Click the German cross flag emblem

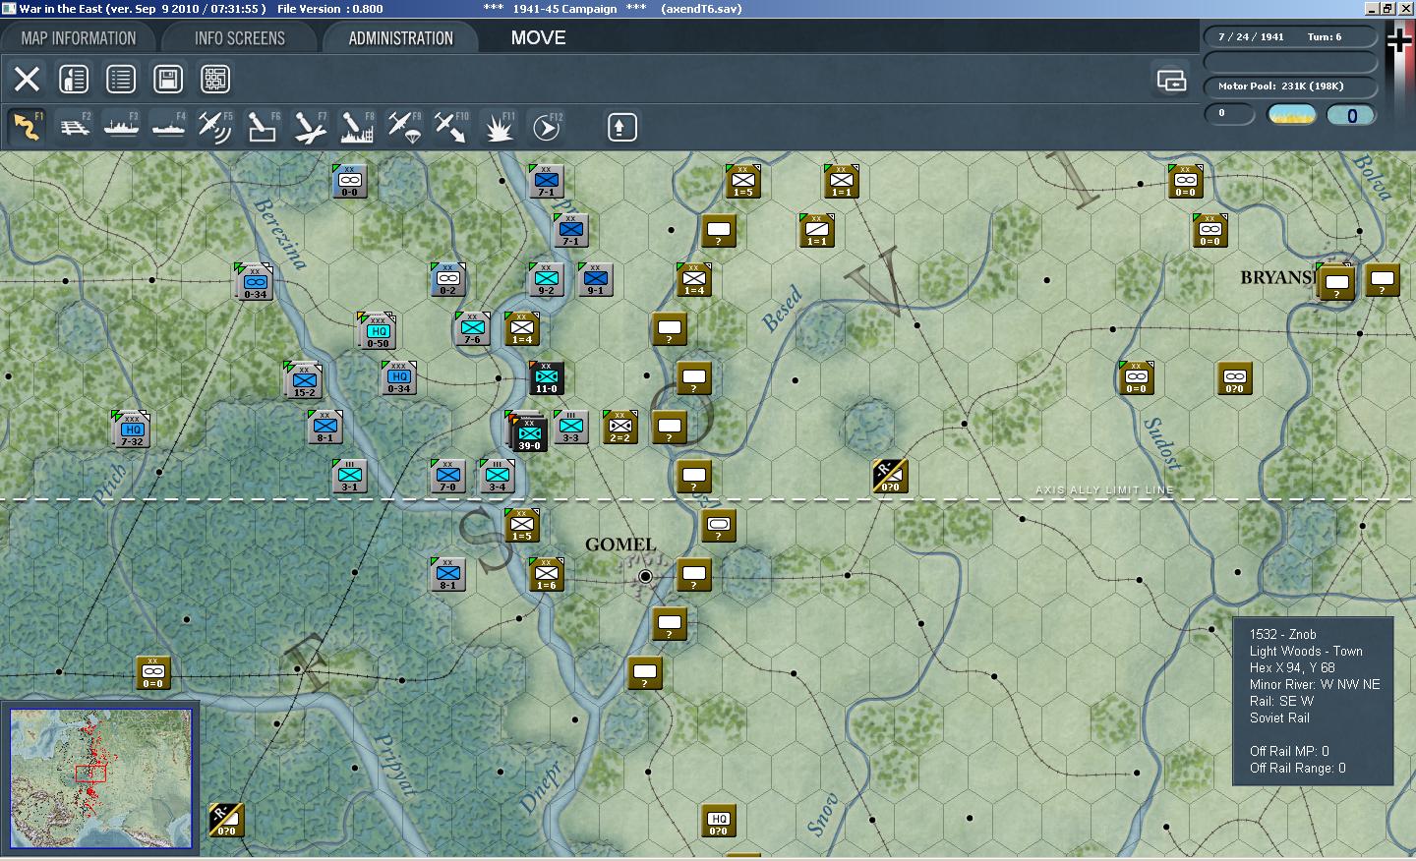(1398, 41)
